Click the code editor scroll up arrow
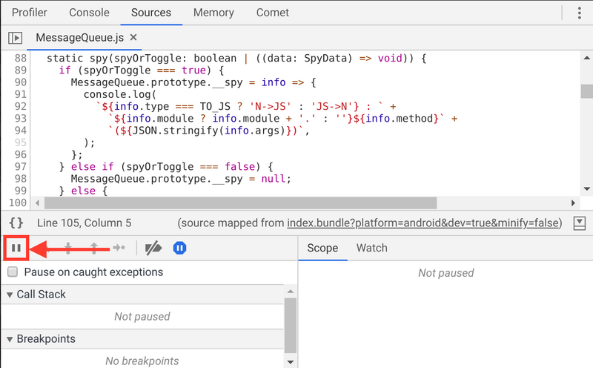Viewport: 593px width, 368px height. pos(586,58)
